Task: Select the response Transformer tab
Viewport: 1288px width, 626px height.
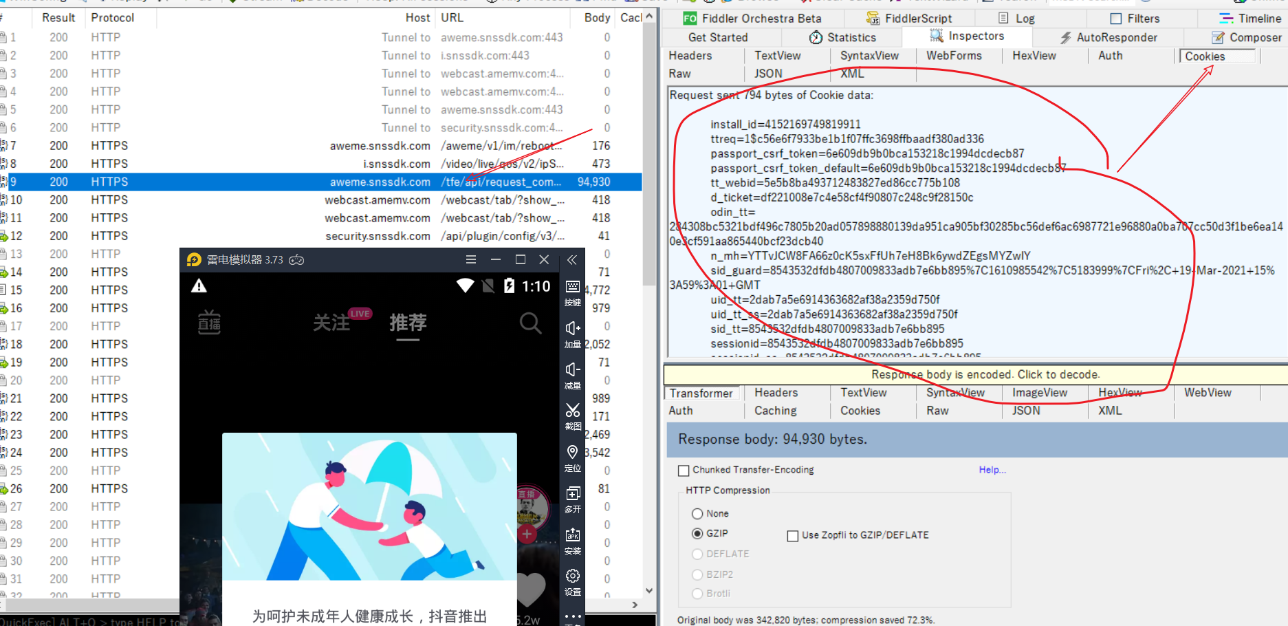Action: 701,393
